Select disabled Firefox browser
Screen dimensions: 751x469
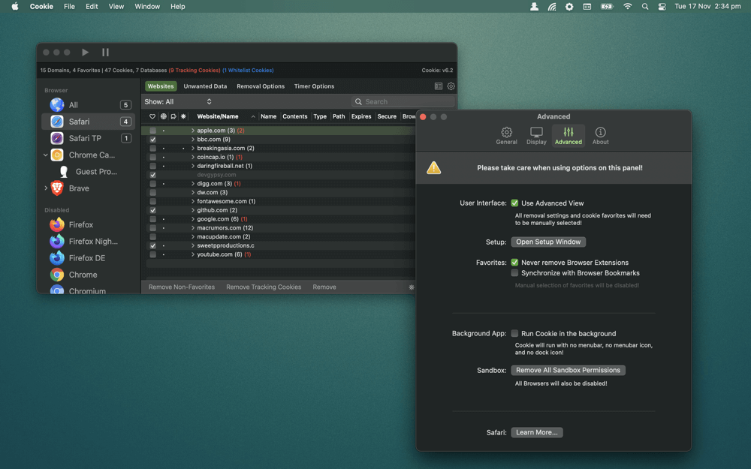(x=89, y=224)
